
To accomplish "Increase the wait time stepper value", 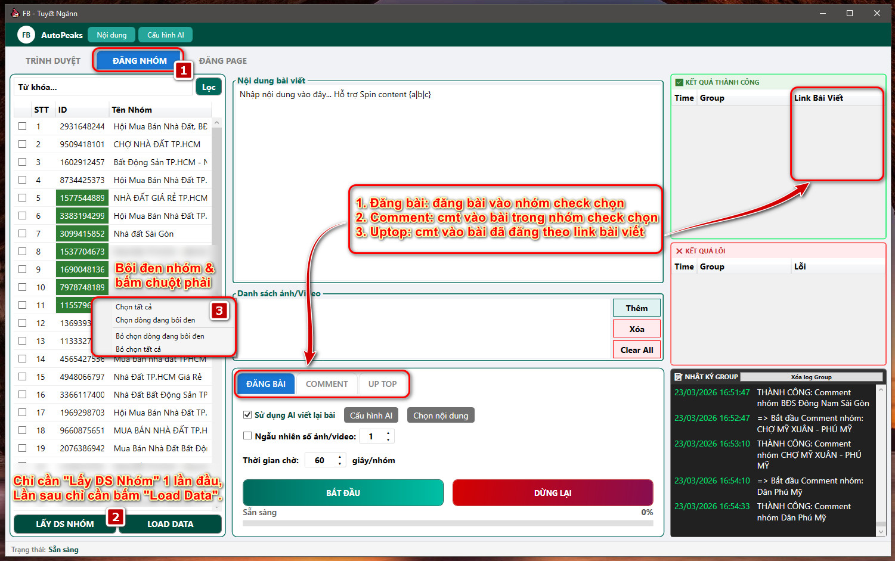I will tap(340, 457).
